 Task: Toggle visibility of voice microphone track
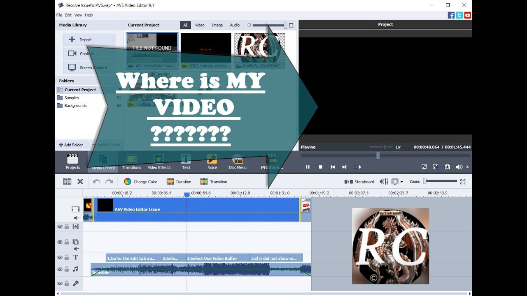pyautogui.click(x=60, y=284)
